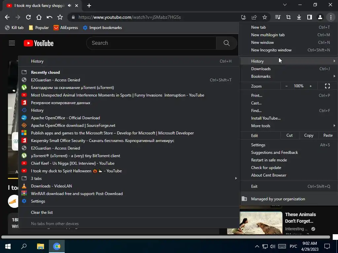The width and height of the screenshot is (338, 253).
Task: Open the taskbar volume icon
Action: [272, 246]
